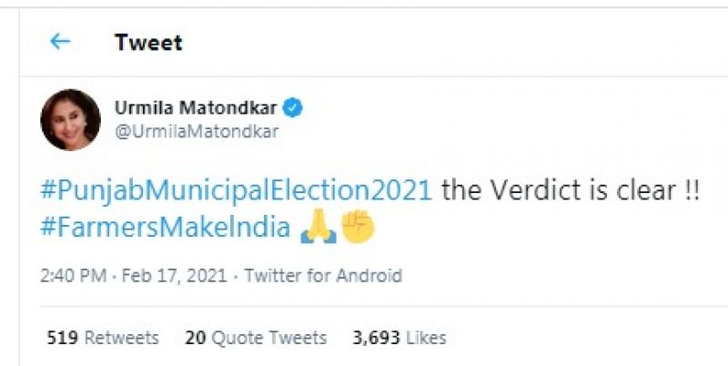Click the number 3,693 in the stats row
Image resolution: width=728 pixels, height=366 pixels.
tap(377, 338)
